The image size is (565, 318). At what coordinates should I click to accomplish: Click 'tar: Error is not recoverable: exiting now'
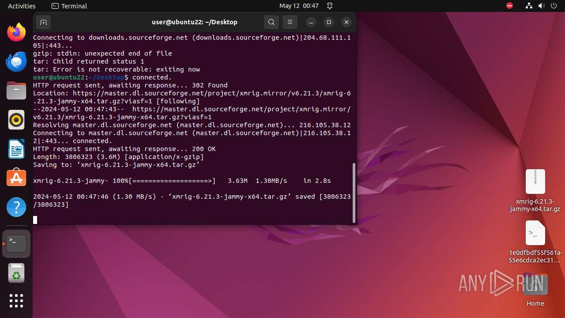(x=117, y=69)
